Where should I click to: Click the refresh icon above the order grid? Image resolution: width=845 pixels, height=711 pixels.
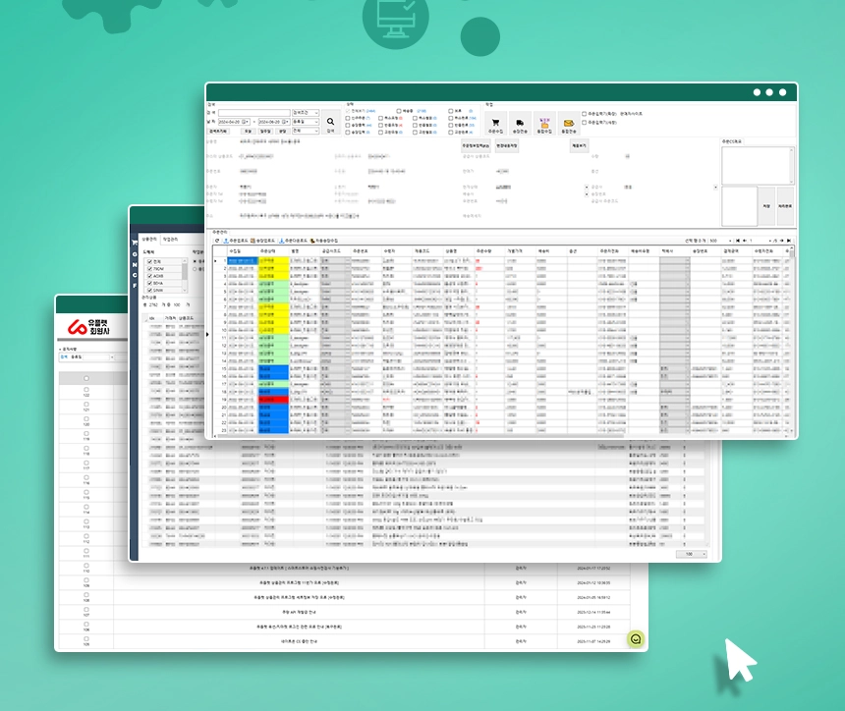(217, 241)
